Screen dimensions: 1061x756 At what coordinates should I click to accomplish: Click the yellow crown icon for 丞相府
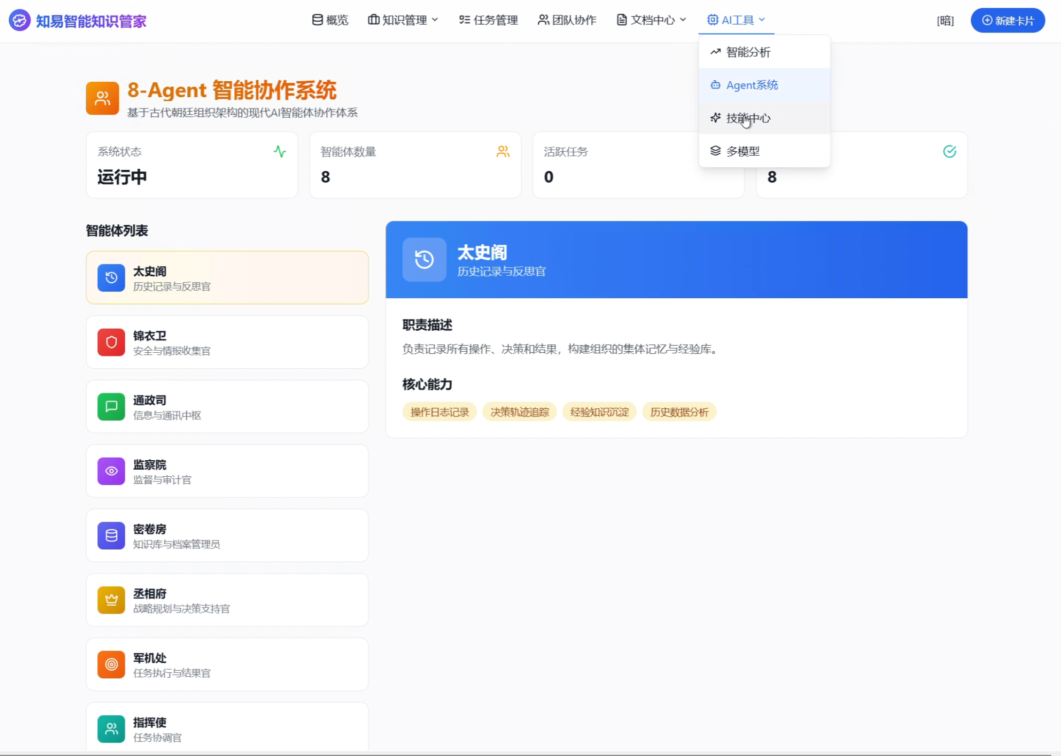[111, 600]
